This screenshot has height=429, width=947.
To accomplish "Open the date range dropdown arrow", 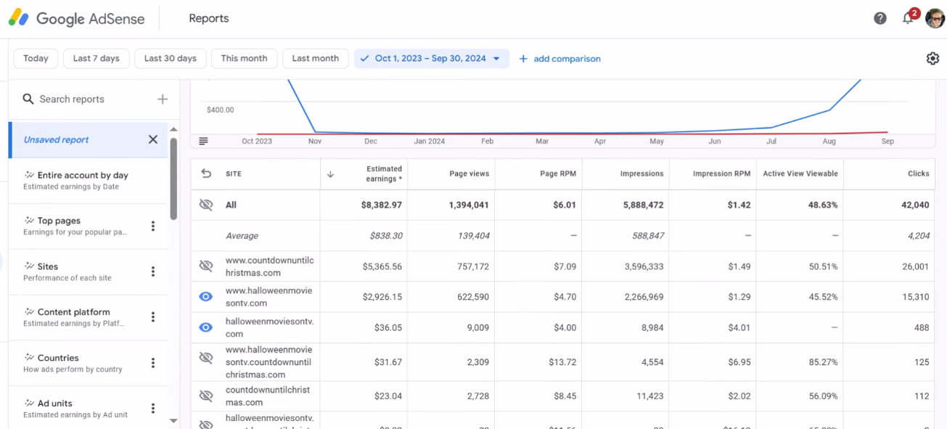I will [x=496, y=59].
